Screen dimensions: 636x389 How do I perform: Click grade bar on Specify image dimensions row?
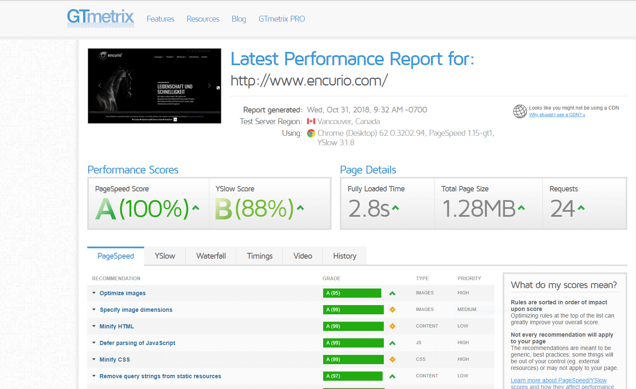(x=354, y=310)
